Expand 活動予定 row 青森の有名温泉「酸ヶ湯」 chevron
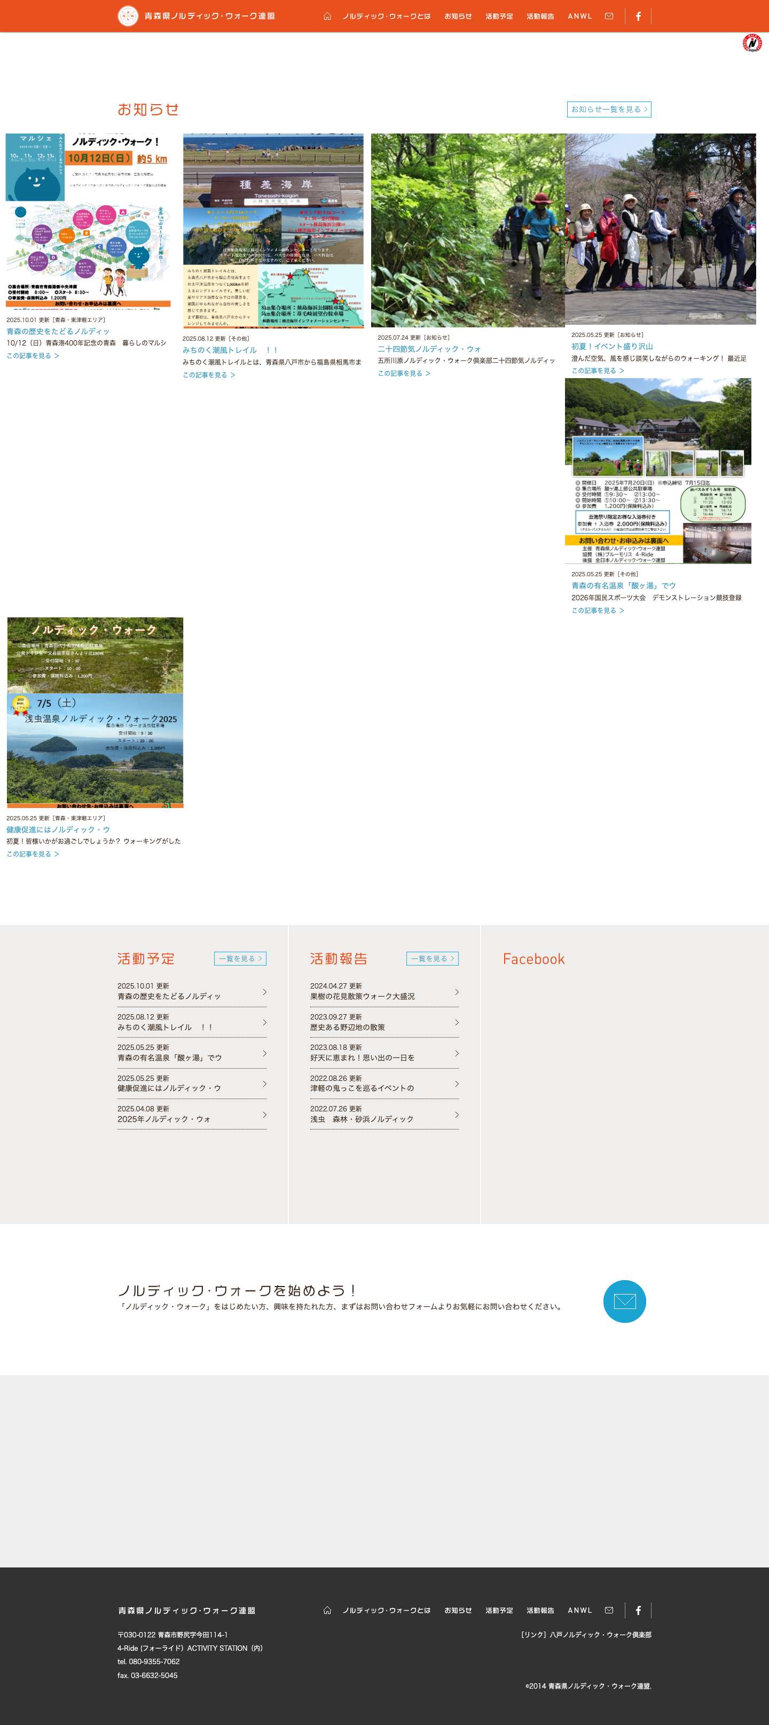 coord(264,1053)
